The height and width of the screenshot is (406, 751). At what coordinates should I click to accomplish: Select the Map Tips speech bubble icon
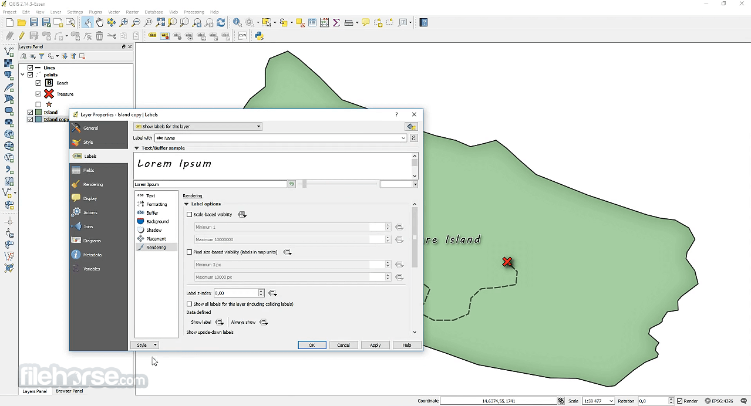(365, 22)
